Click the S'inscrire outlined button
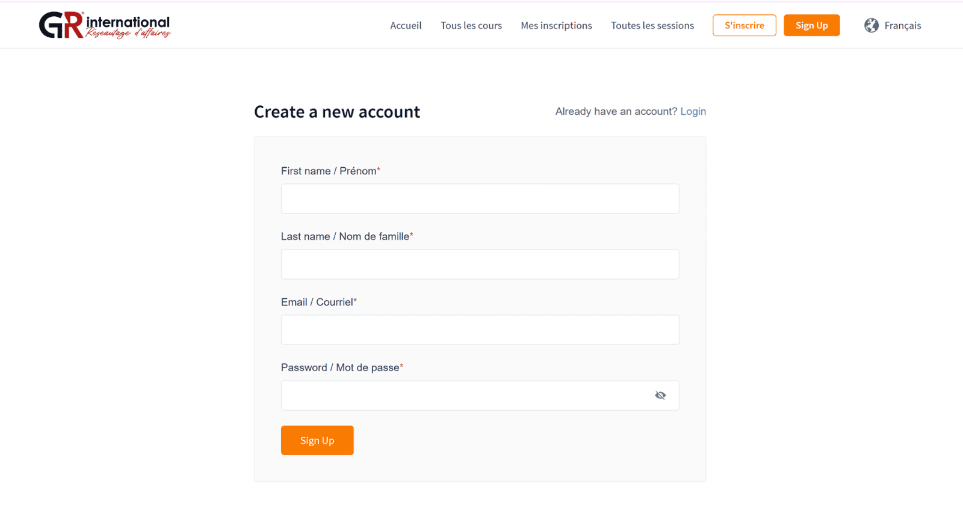Screen dimensions: 963x516 745,25
